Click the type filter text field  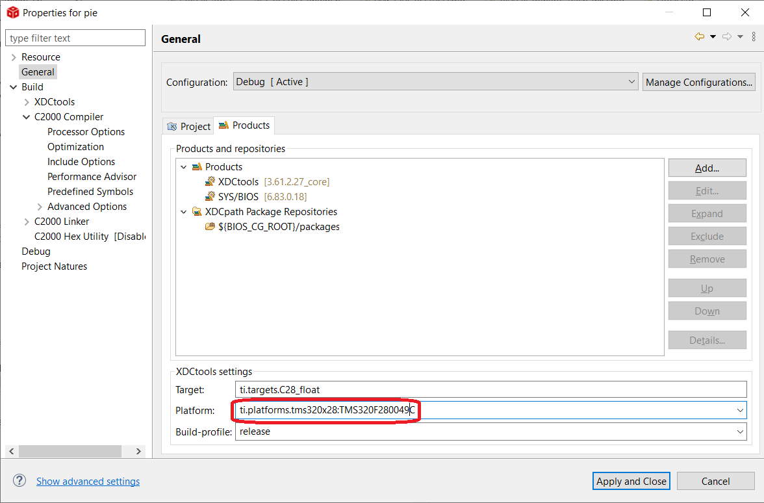(x=75, y=38)
